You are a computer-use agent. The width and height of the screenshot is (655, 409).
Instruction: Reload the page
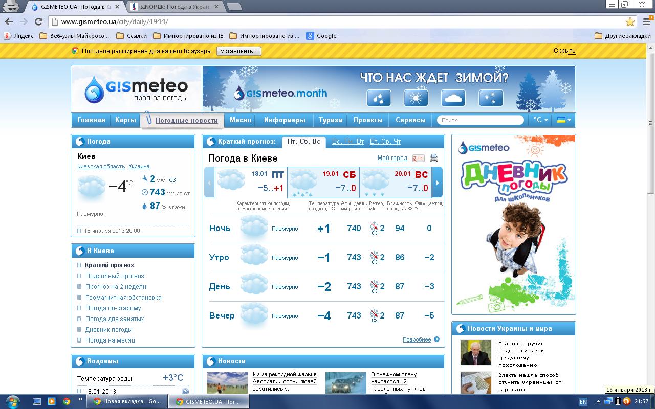[38, 21]
